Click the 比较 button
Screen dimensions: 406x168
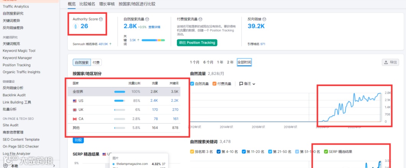(x=78, y=140)
